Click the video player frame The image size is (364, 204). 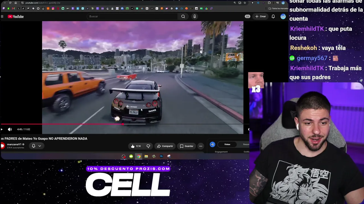143,77
